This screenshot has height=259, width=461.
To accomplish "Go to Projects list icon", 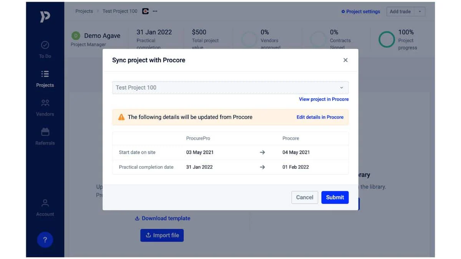I will pos(45,74).
